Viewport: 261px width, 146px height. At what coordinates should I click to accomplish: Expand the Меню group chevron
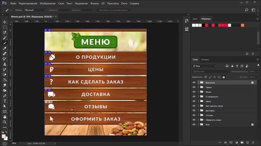[x=198, y=92]
